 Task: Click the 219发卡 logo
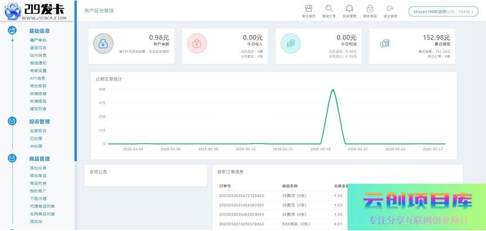pyautogui.click(x=36, y=11)
